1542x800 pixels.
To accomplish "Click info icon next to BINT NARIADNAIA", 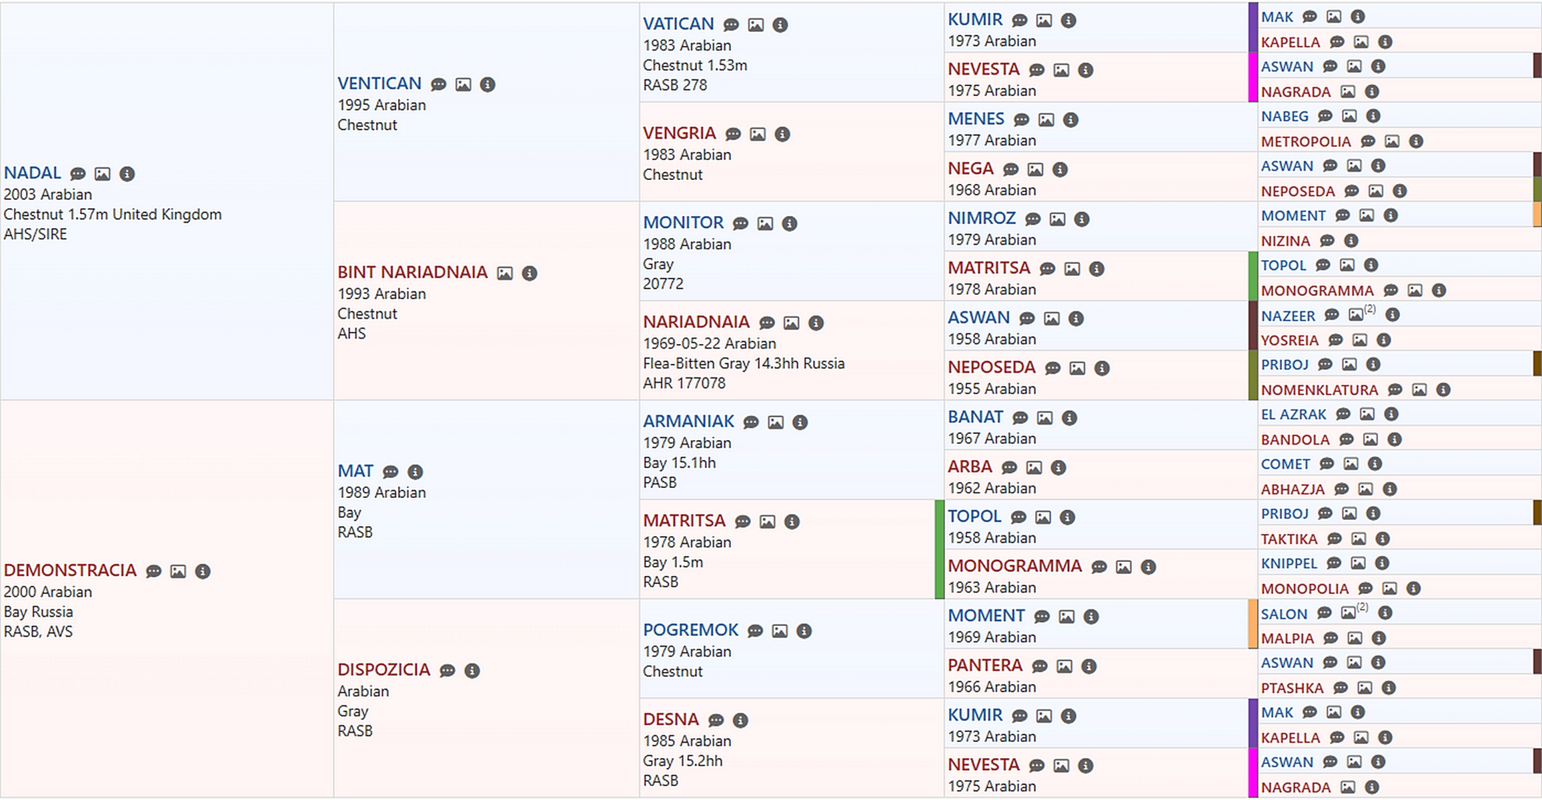I will pos(530,273).
